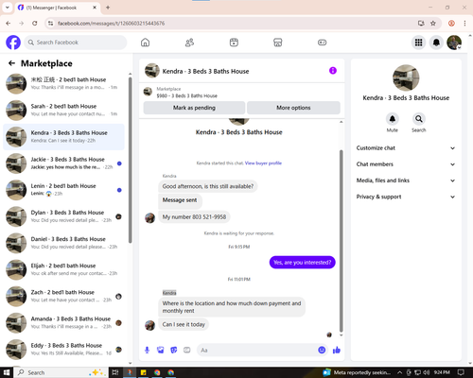Open the tab search dropdown arrow
Viewport: 473px width, 378px height.
click(x=7, y=8)
